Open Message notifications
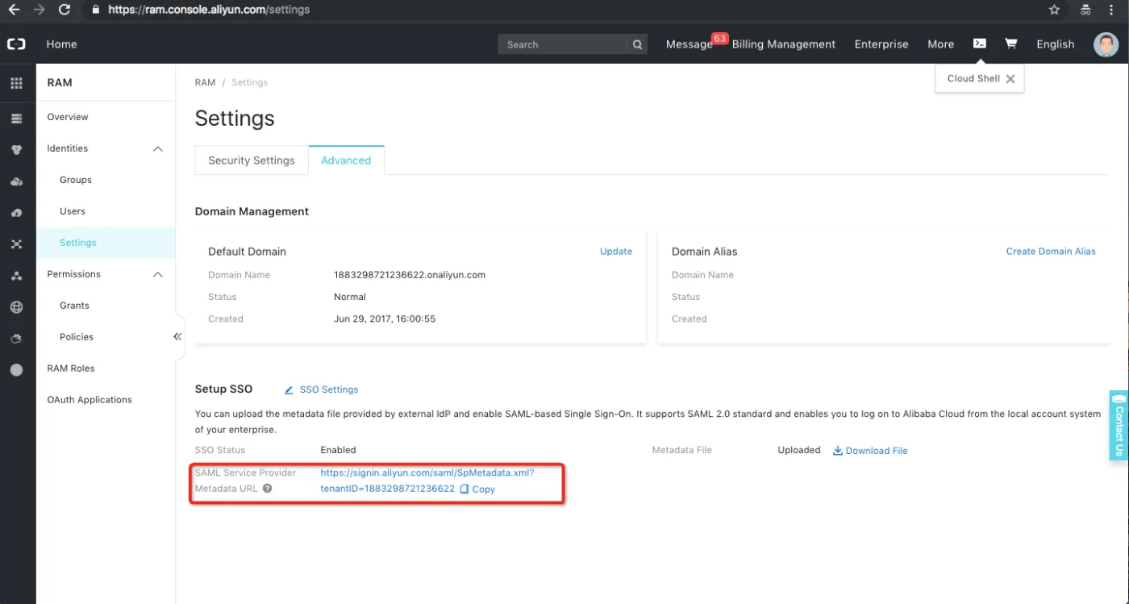Screen dimensions: 1129x604 tap(689, 44)
